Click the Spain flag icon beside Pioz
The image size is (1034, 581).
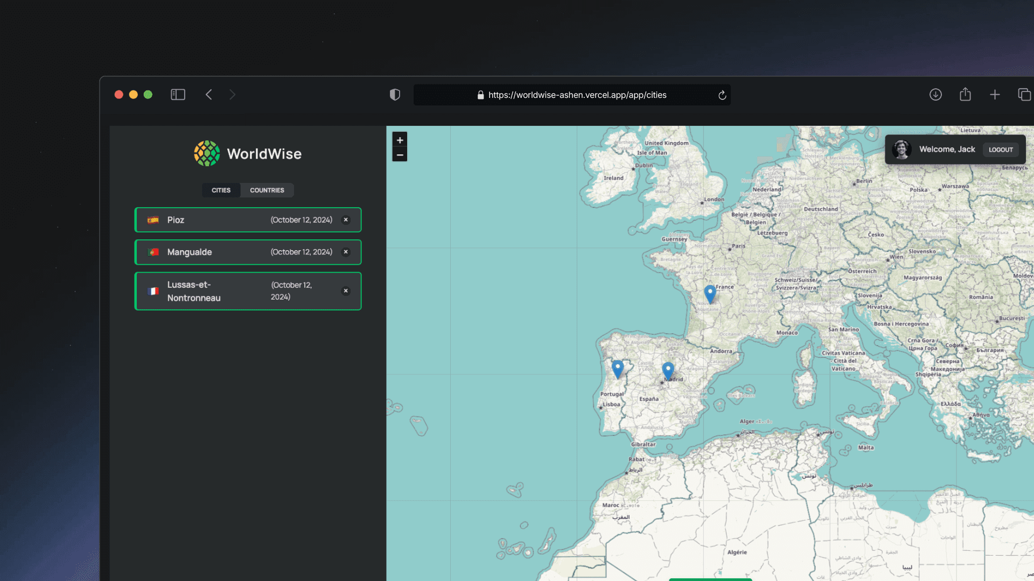pos(153,220)
